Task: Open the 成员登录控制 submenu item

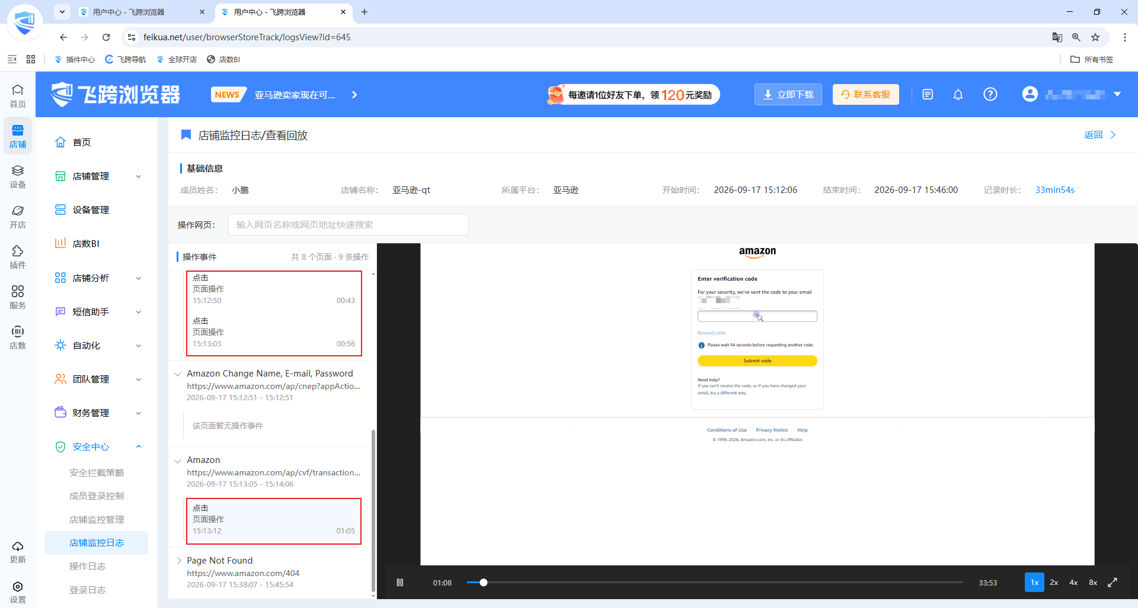Action: tap(97, 496)
